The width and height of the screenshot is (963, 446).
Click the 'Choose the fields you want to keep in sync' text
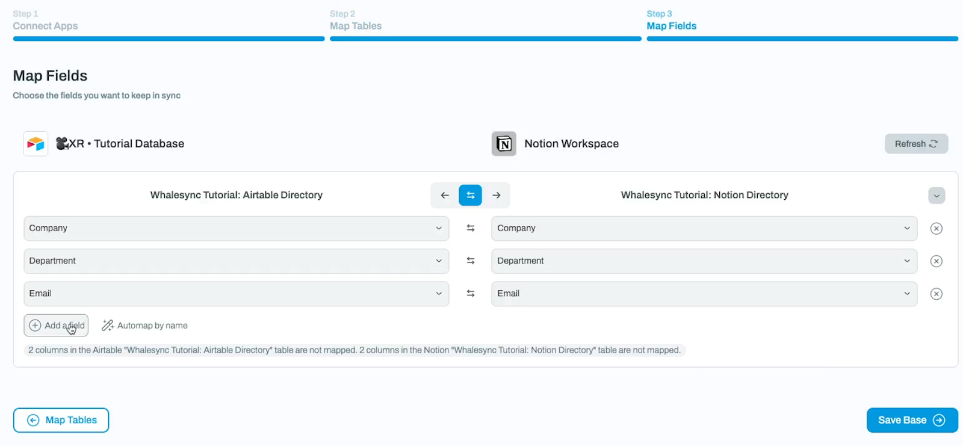point(97,96)
